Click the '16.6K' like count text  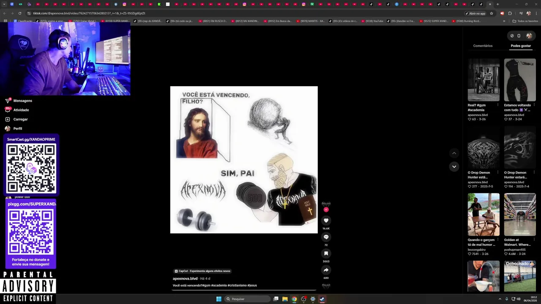pyautogui.click(x=326, y=228)
